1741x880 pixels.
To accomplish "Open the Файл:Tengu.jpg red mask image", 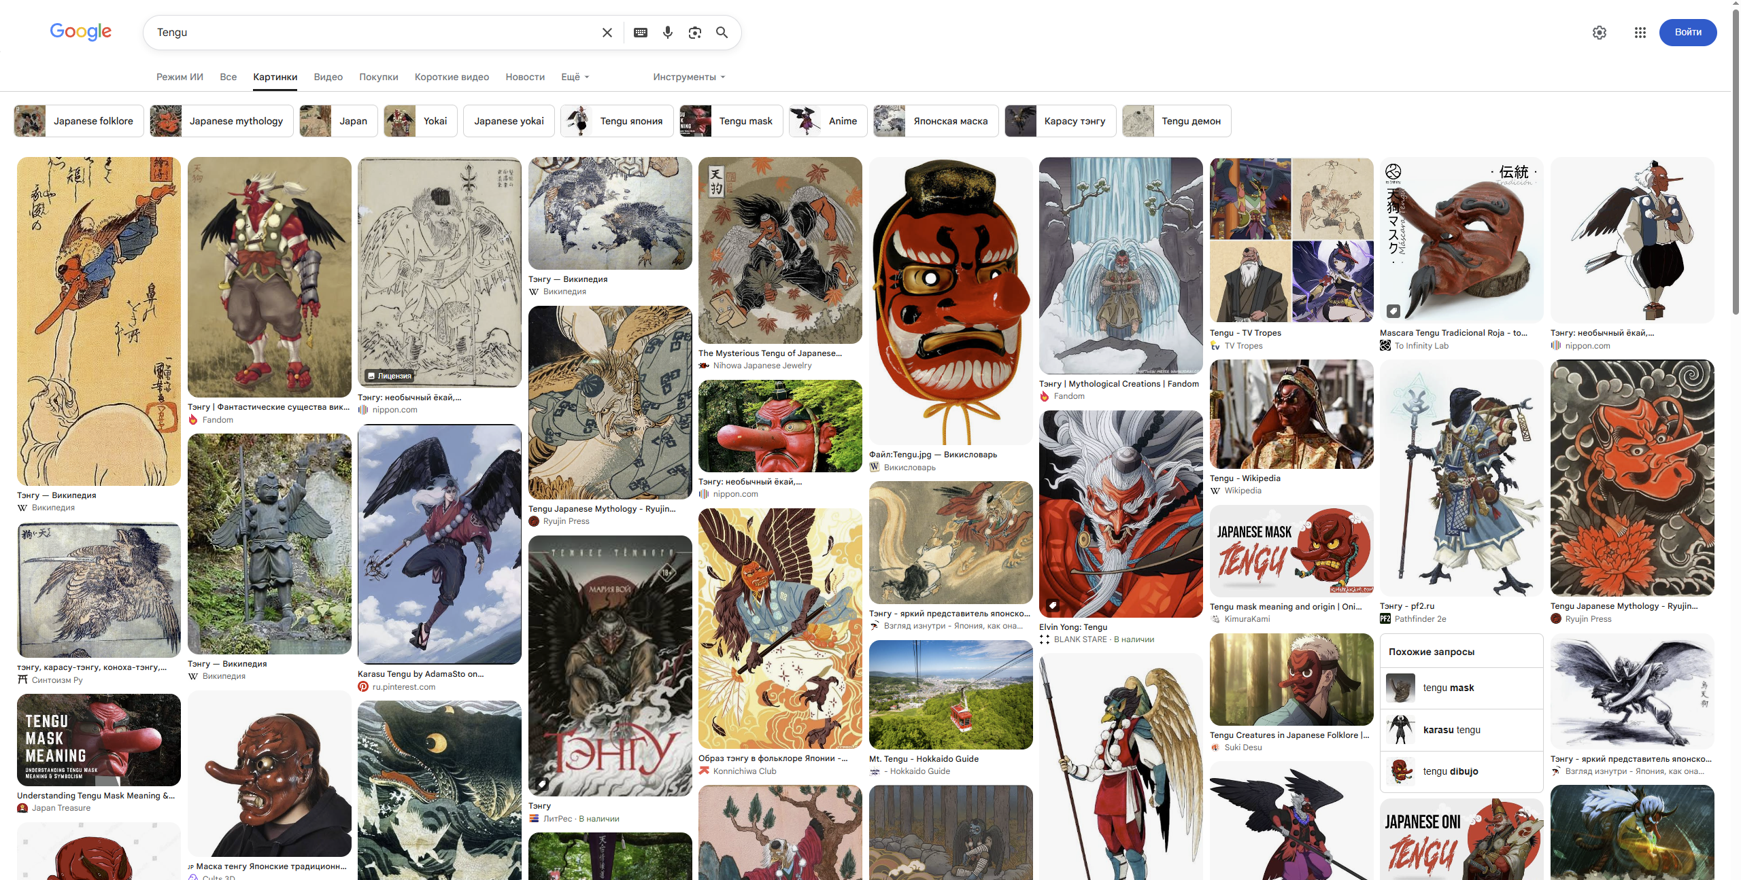I will click(x=951, y=301).
